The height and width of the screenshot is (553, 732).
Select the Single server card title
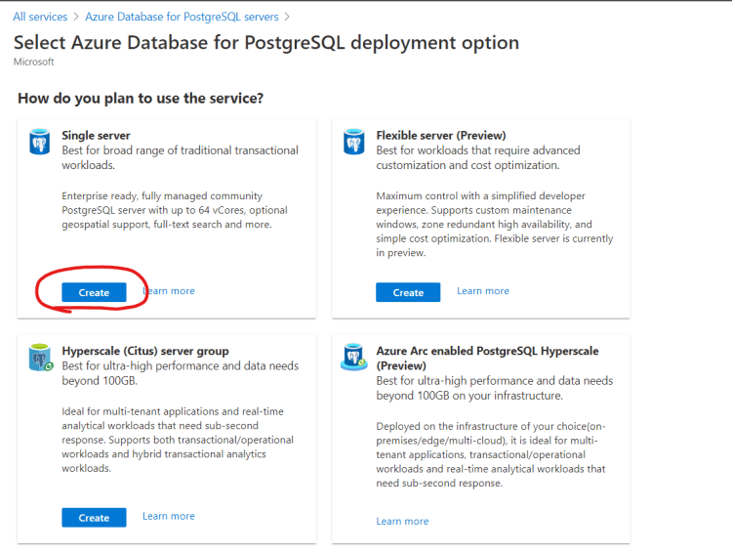point(96,136)
